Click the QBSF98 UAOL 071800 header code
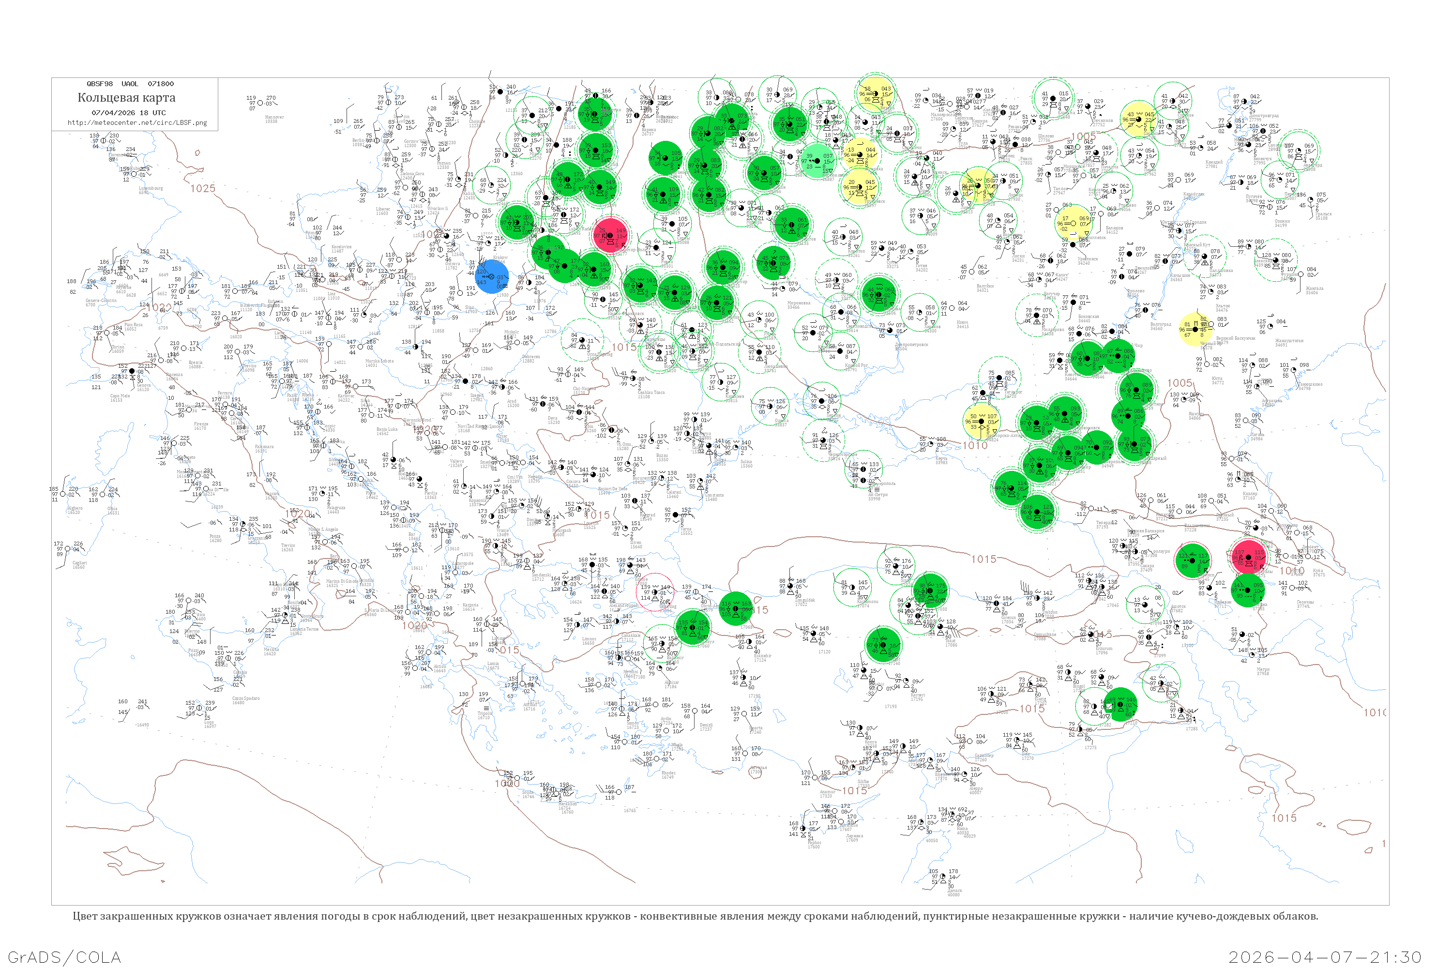This screenshot has width=1452, height=968. [x=130, y=83]
